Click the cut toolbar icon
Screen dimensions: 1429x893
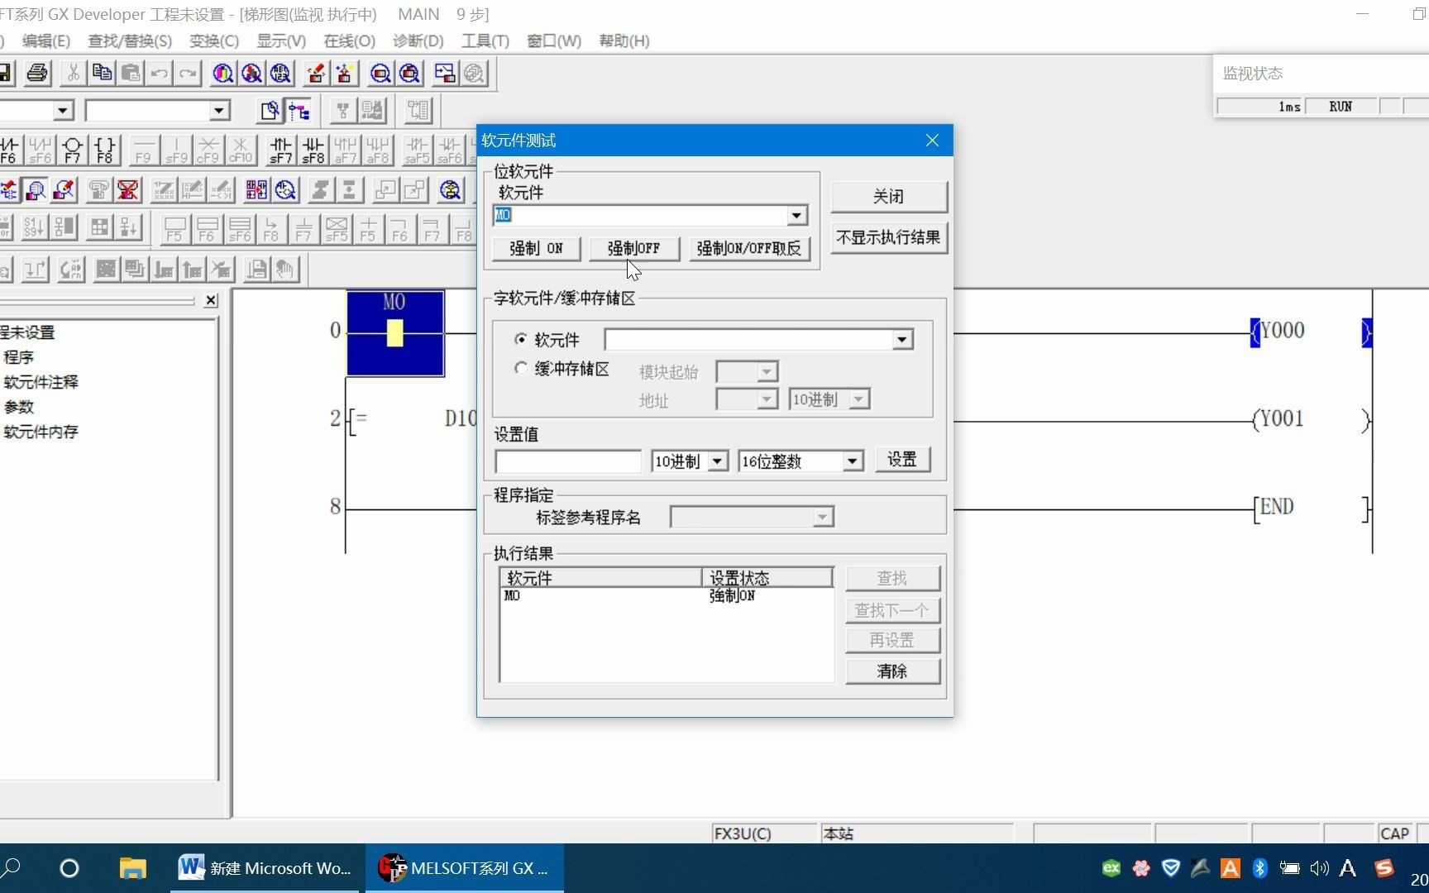click(73, 73)
